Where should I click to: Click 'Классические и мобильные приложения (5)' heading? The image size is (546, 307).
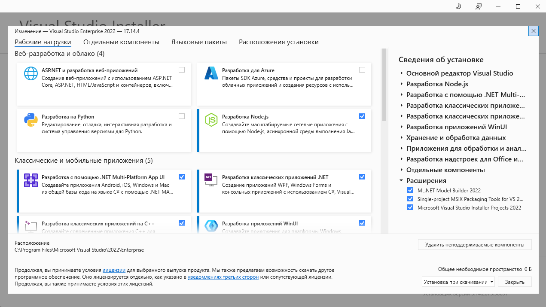84,161
